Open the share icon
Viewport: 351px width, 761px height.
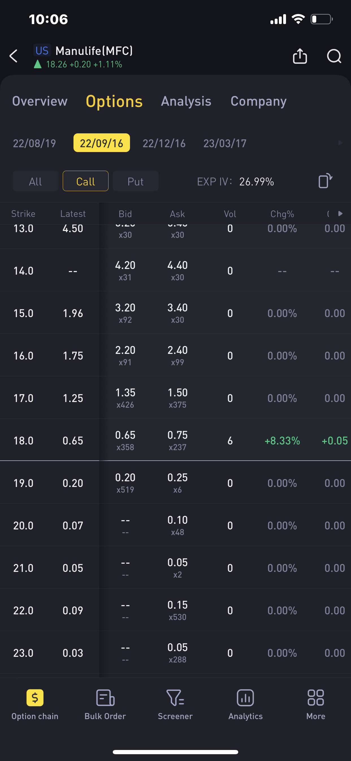point(300,56)
